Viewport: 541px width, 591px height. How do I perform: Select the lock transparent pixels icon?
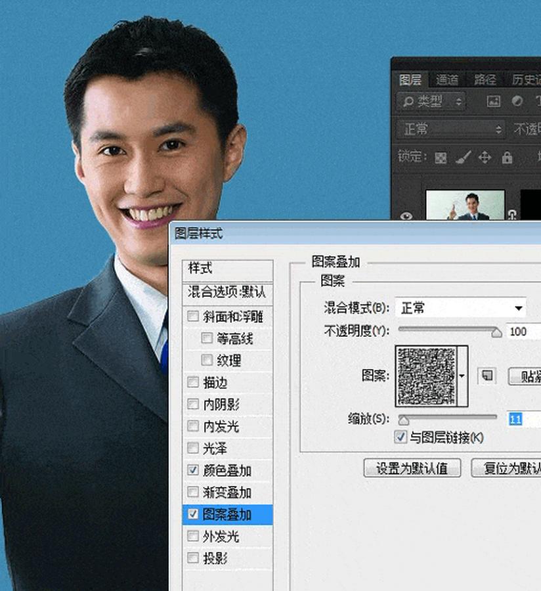coord(439,158)
